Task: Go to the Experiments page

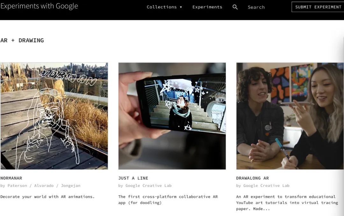Action: pyautogui.click(x=207, y=7)
